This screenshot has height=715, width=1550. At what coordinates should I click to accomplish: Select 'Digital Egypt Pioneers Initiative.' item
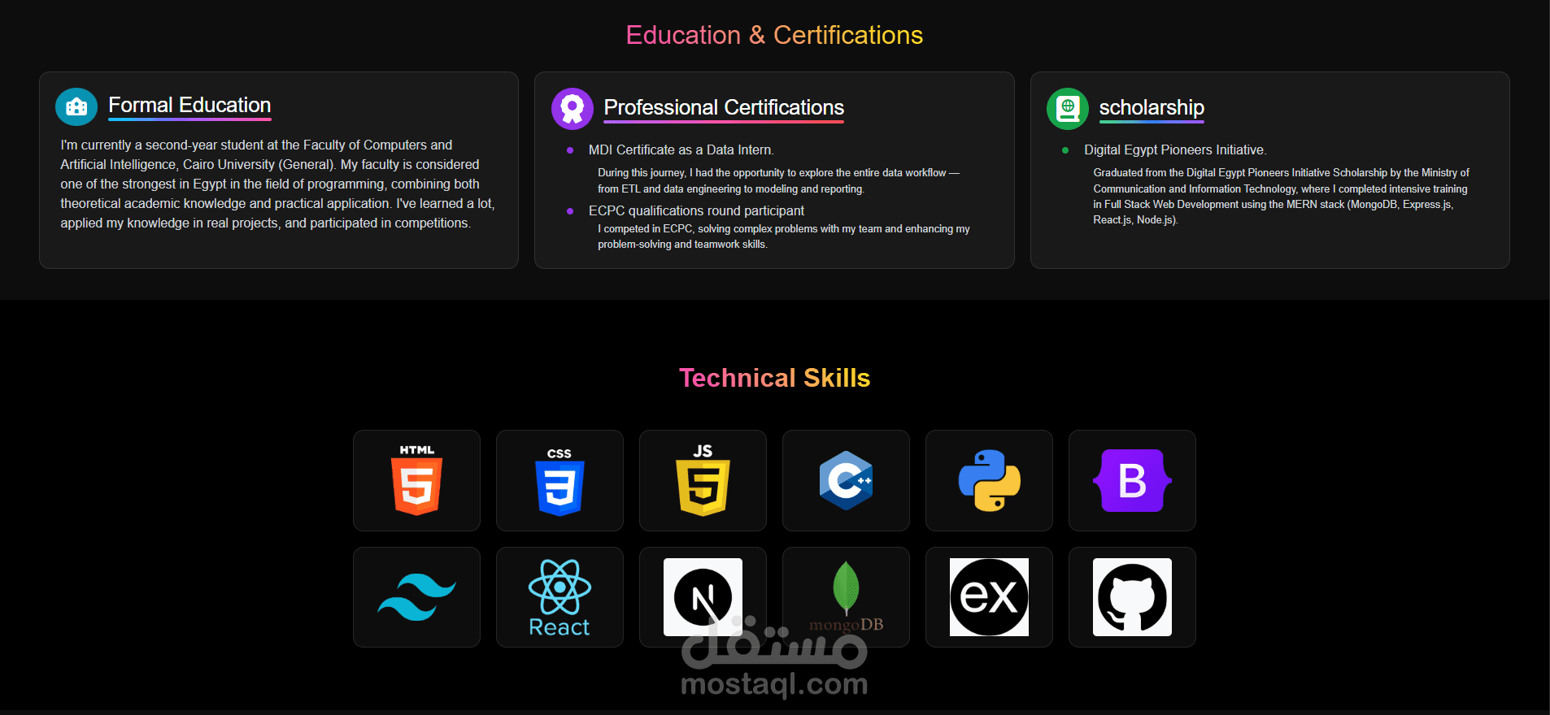coord(1175,149)
